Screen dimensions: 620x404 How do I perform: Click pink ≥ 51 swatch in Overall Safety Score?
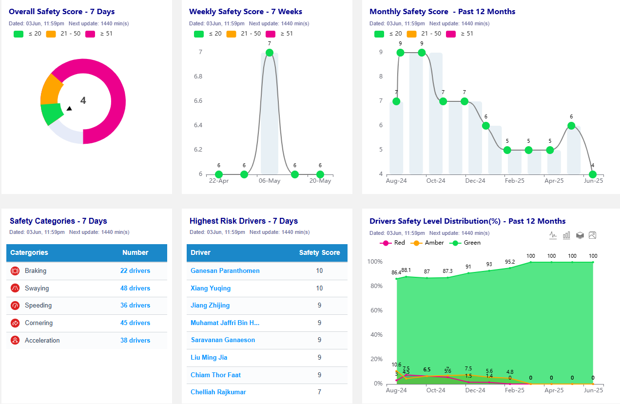click(x=90, y=34)
